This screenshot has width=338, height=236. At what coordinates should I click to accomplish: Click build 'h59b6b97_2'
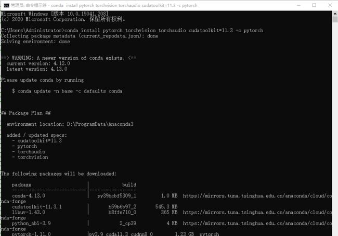pos(122,207)
